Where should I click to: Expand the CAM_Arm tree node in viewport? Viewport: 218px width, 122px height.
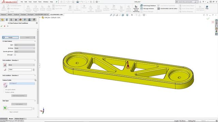(40, 18)
